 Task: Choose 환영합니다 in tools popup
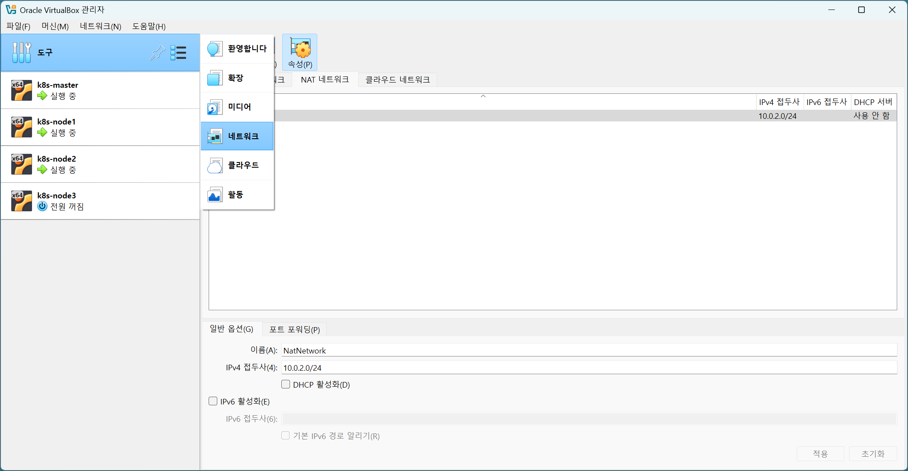[238, 49]
